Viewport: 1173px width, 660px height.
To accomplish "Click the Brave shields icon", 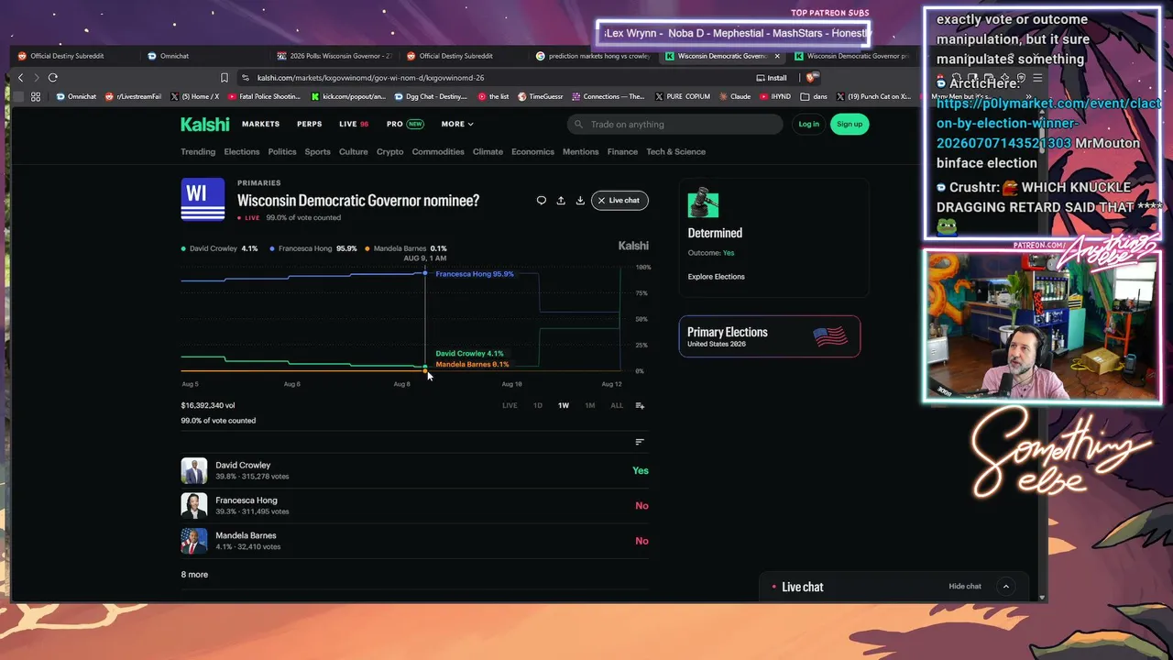I will (810, 78).
